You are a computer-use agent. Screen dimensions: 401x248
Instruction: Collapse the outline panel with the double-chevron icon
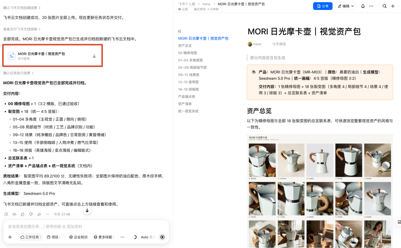click(x=180, y=31)
